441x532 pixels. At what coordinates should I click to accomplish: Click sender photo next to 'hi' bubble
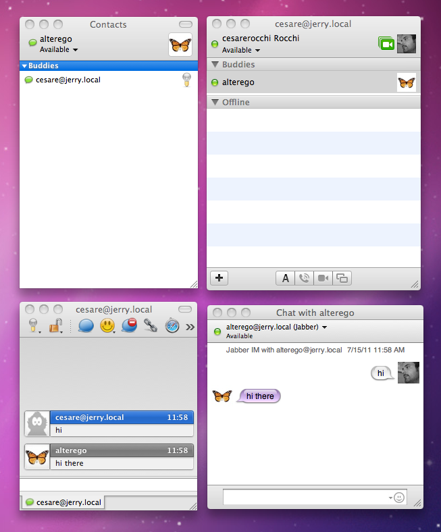click(409, 373)
